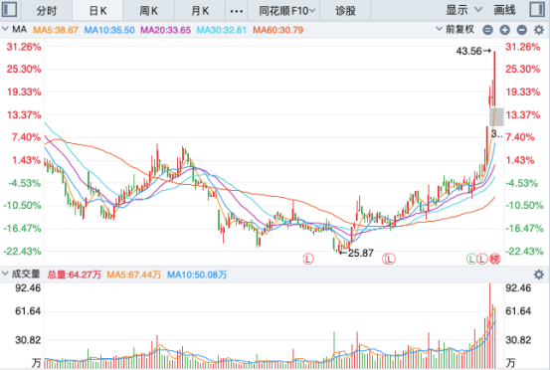The width and height of the screenshot is (550, 370).
Task: Select the volume MA10:50.08万 label
Action: click(197, 275)
